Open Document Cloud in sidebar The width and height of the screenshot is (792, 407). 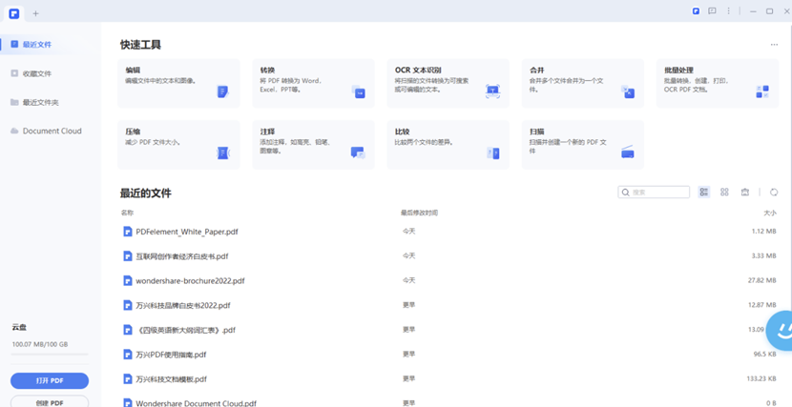point(52,132)
